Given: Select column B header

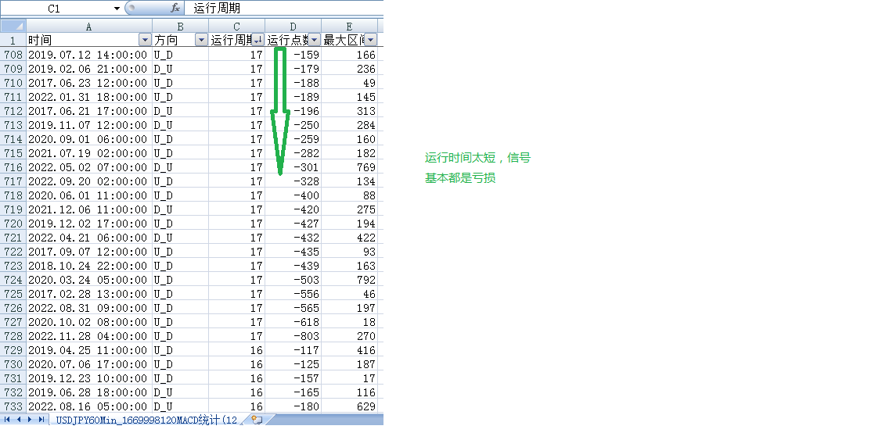Looking at the screenshot, I should (x=180, y=27).
